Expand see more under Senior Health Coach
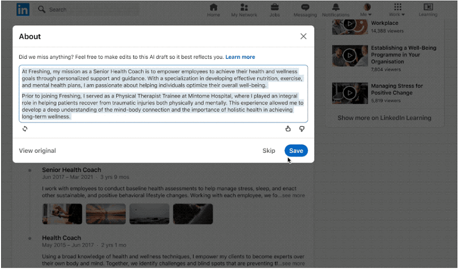 pos(294,195)
